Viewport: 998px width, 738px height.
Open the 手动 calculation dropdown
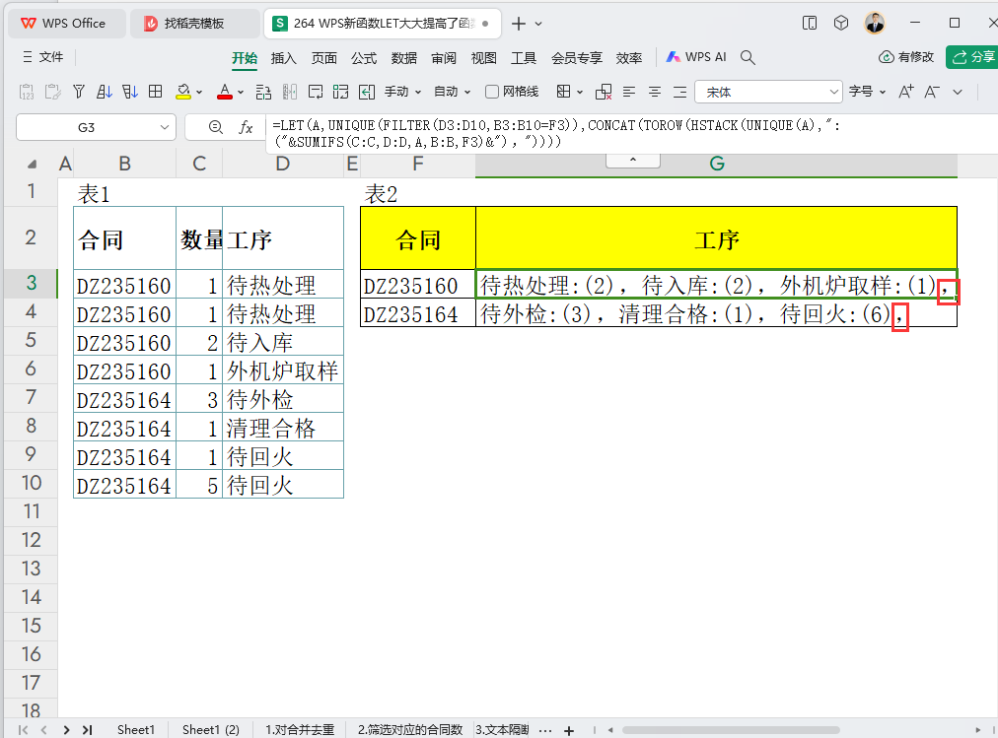click(402, 93)
